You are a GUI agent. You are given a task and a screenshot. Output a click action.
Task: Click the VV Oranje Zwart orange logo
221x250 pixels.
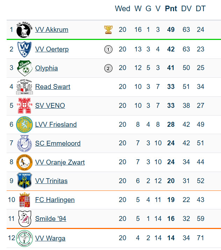24,162
